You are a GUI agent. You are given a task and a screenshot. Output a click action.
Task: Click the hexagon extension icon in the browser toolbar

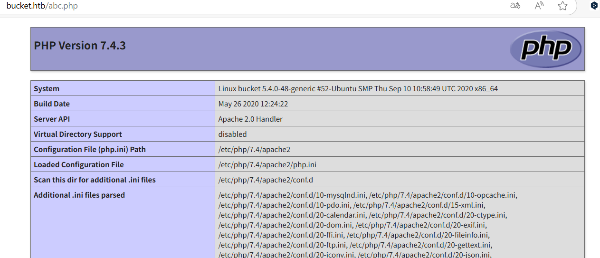tap(594, 6)
